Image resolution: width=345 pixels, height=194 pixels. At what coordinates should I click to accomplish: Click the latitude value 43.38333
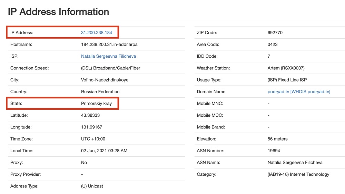pyautogui.click(x=90, y=115)
